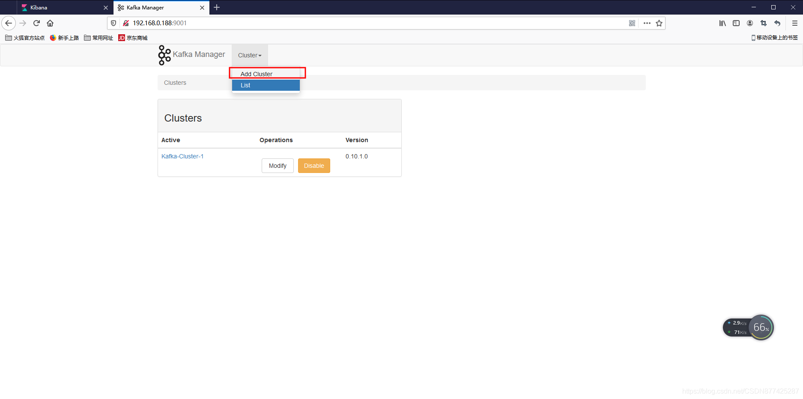Click the Clusters breadcrumb

pos(175,83)
